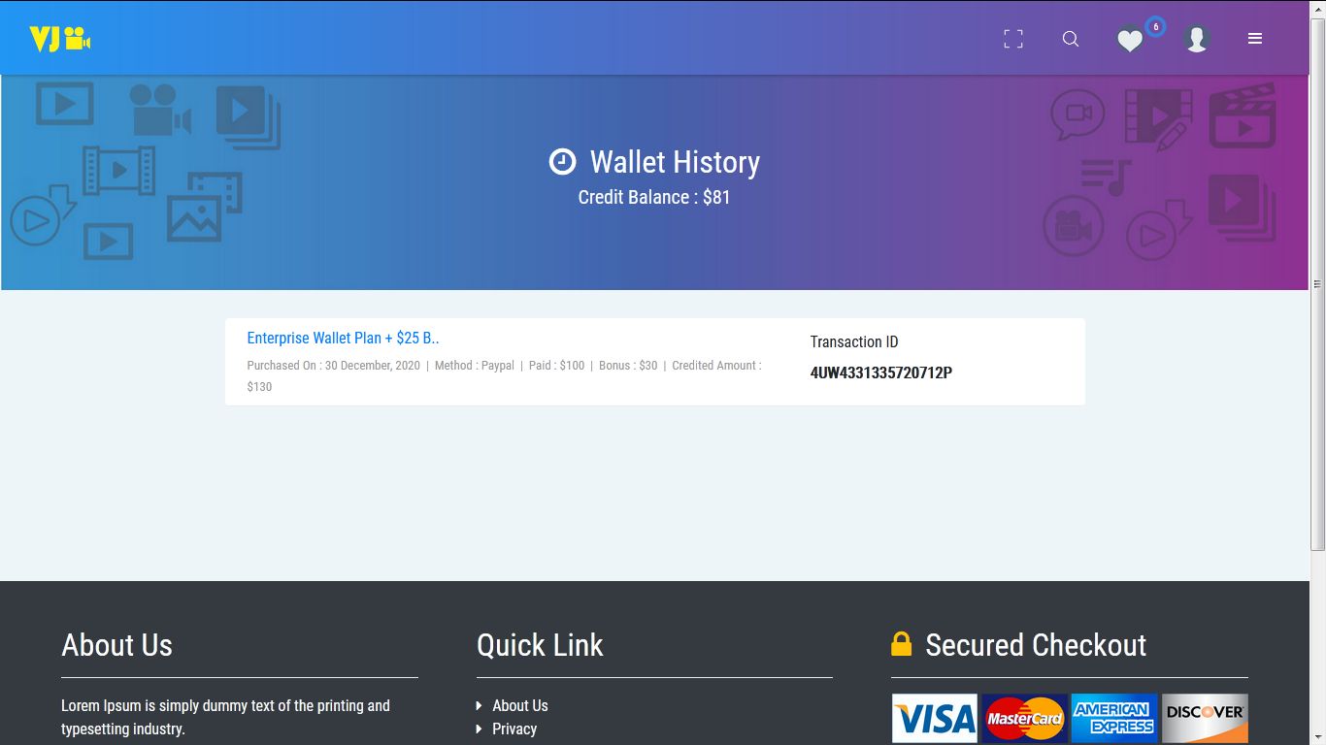Open the Enterprise Wallet Plan transaction link
The image size is (1326, 745).
tap(344, 338)
